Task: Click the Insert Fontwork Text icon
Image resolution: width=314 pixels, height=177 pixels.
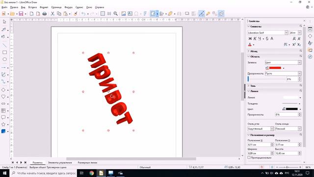Action: [x=145, y=14]
